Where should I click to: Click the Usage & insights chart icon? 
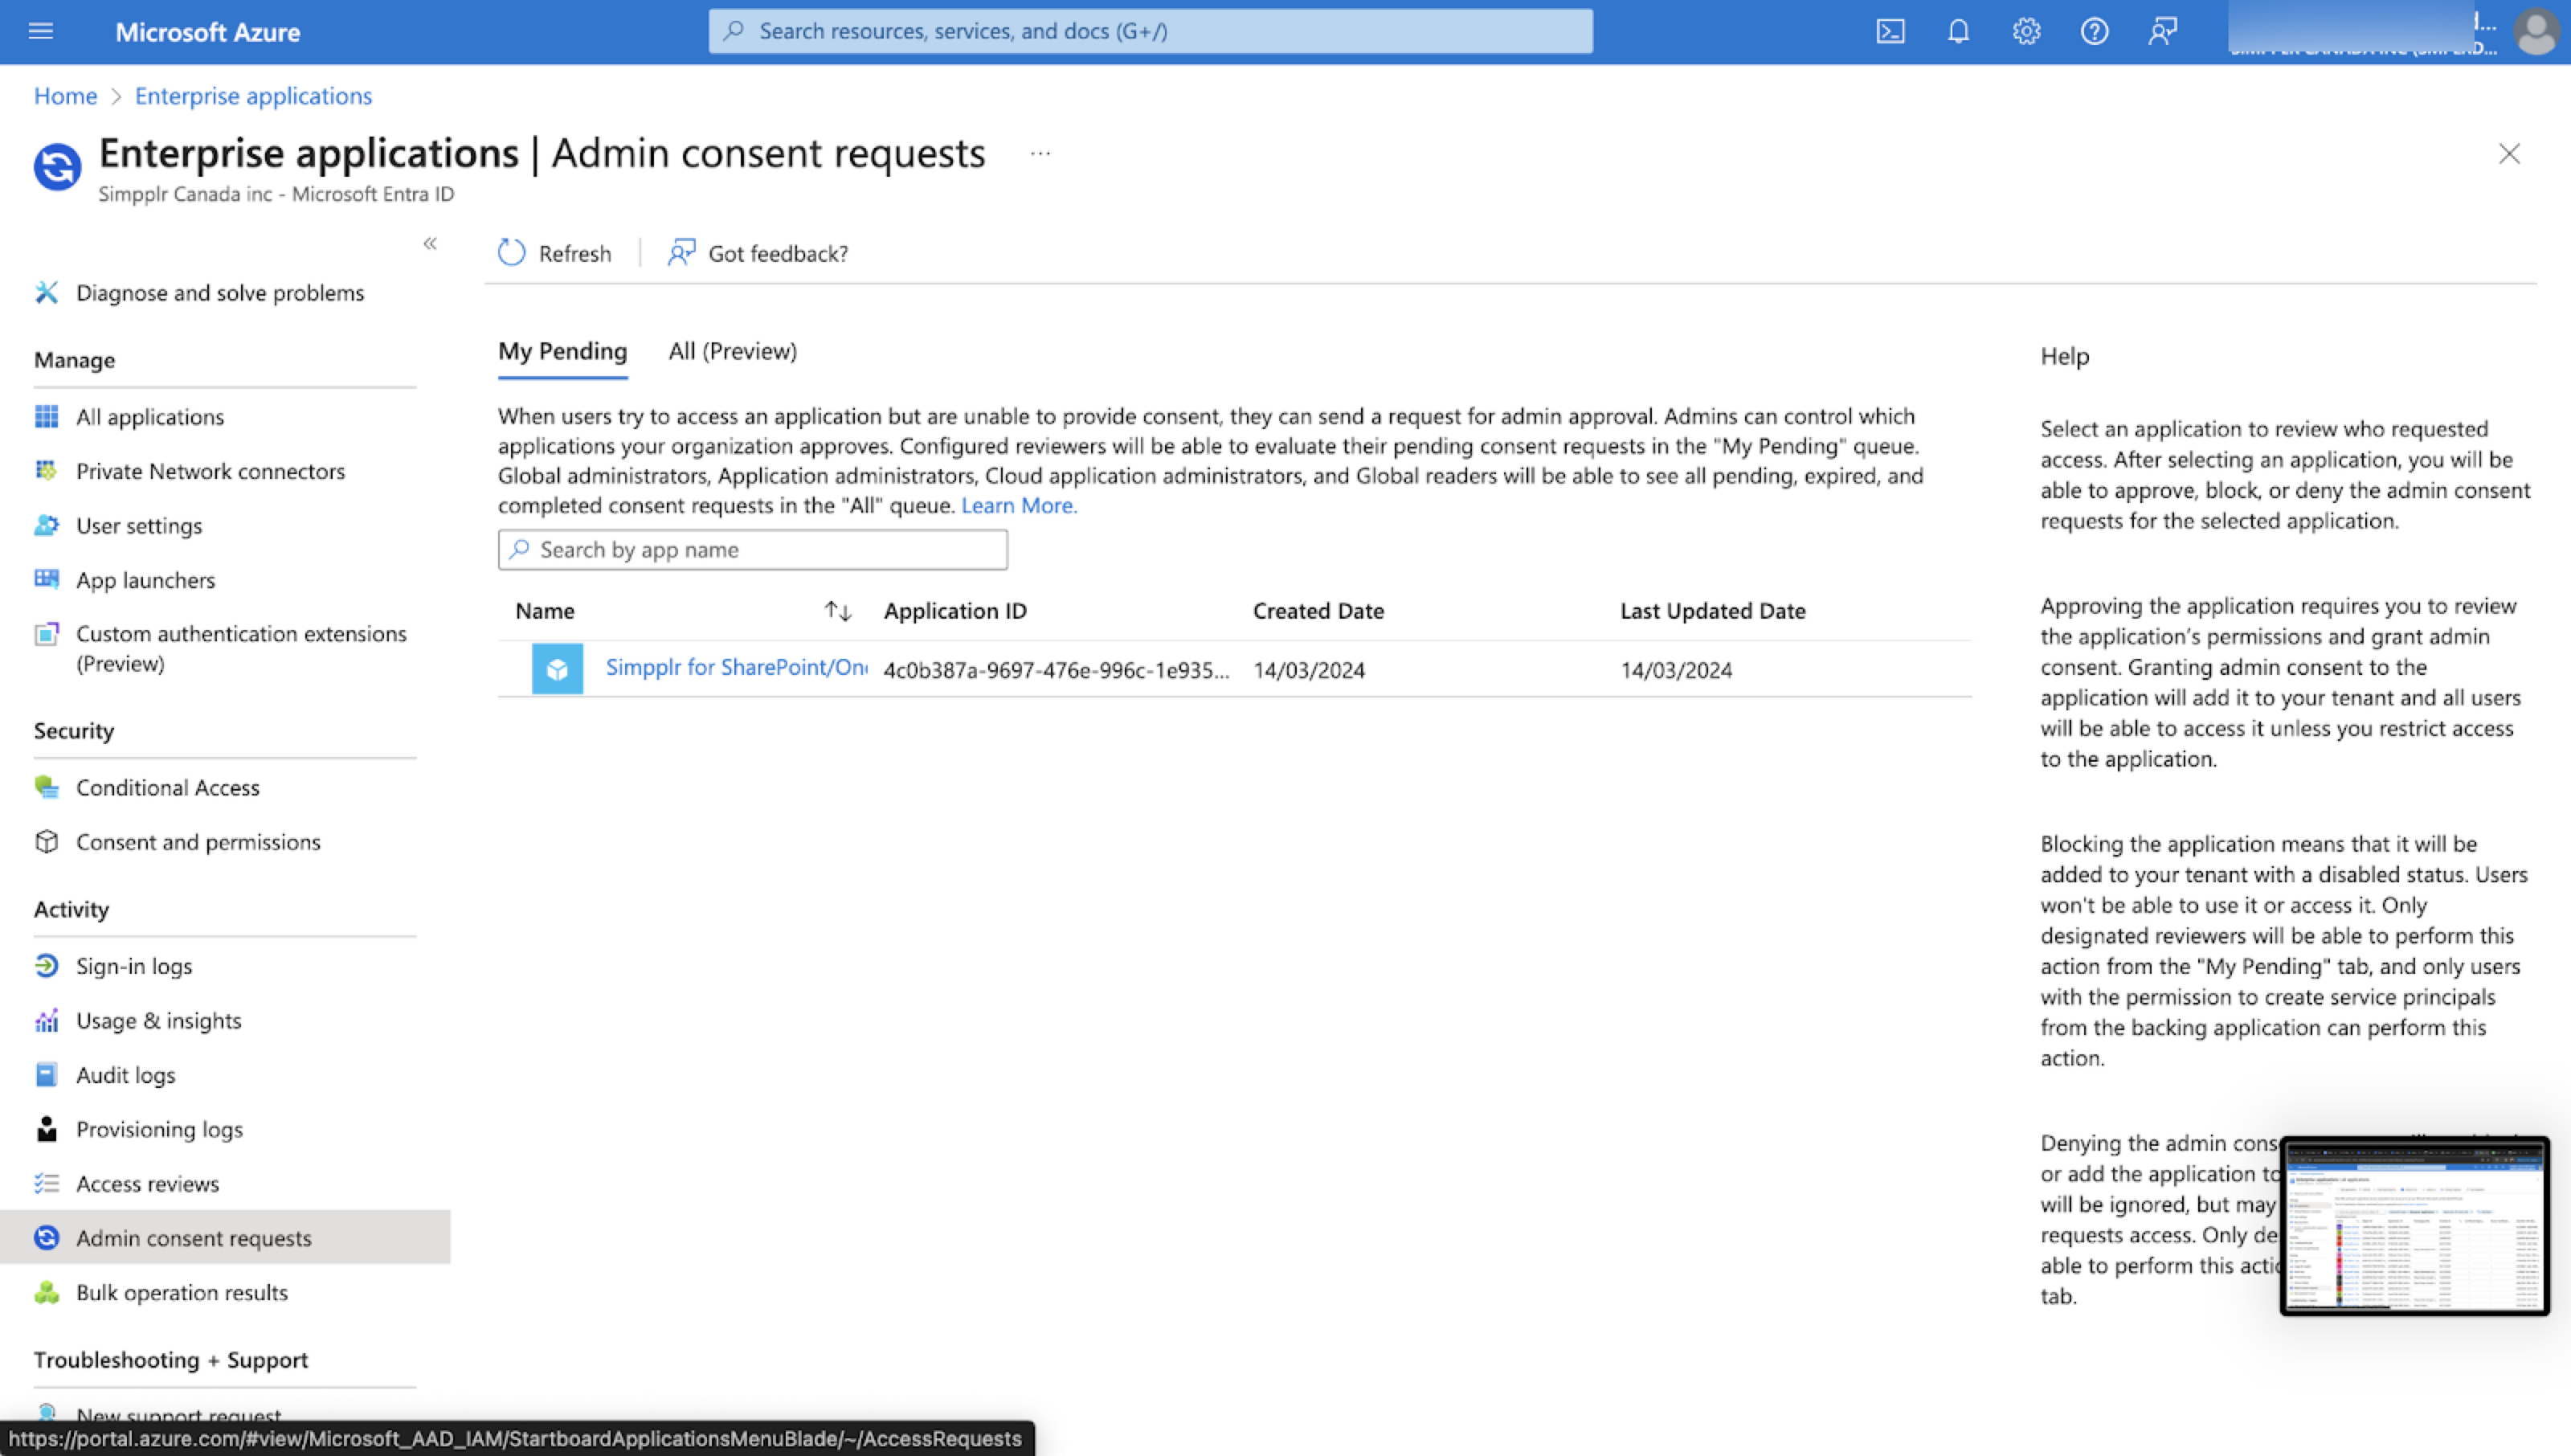point(46,1020)
